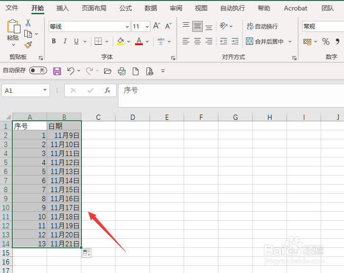Screen dimensions: 344x273
Task: Click the Cut scissors icon
Action: pos(28,22)
